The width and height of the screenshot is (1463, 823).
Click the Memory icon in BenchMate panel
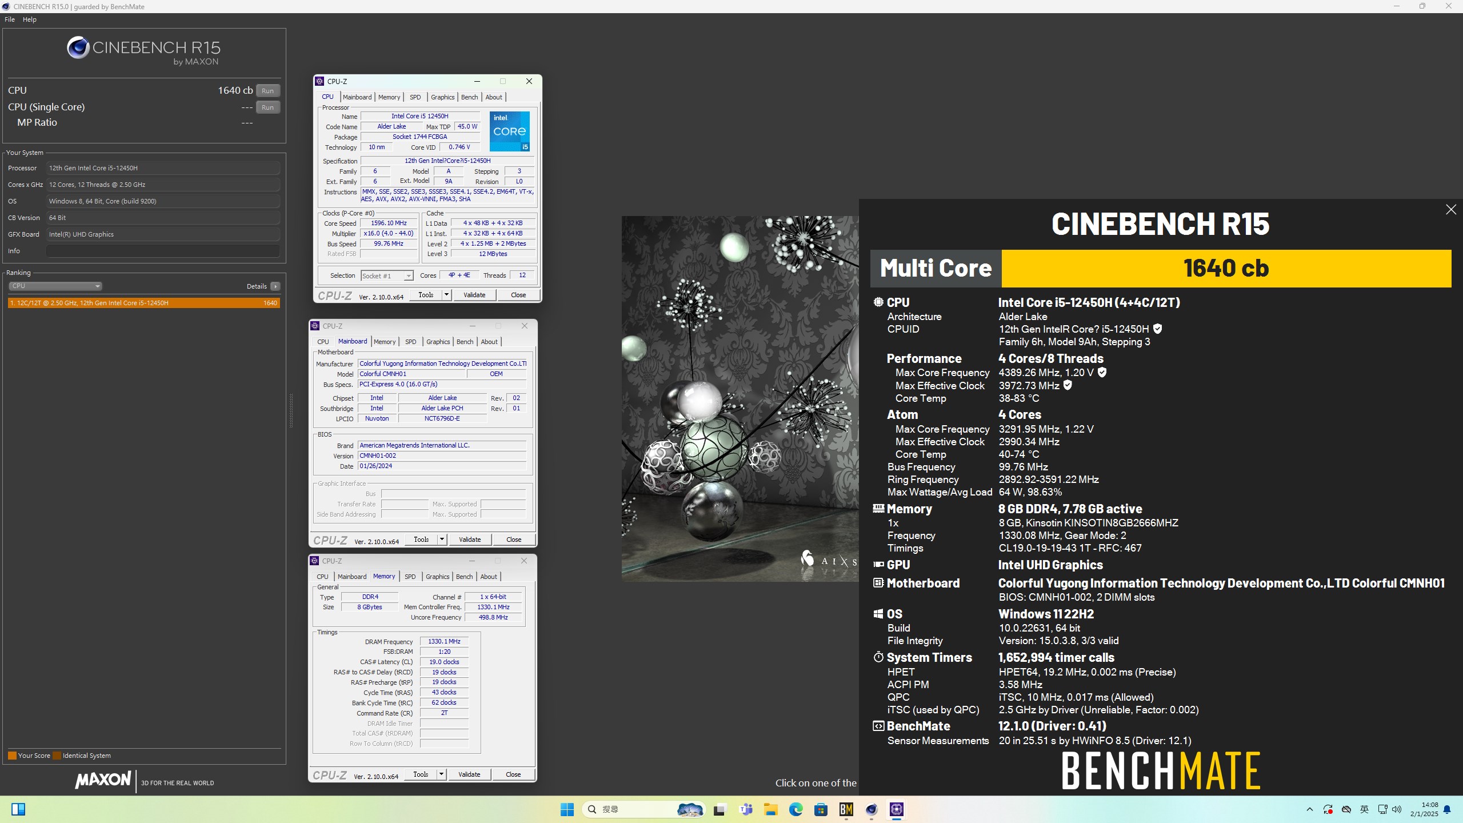pyautogui.click(x=879, y=508)
